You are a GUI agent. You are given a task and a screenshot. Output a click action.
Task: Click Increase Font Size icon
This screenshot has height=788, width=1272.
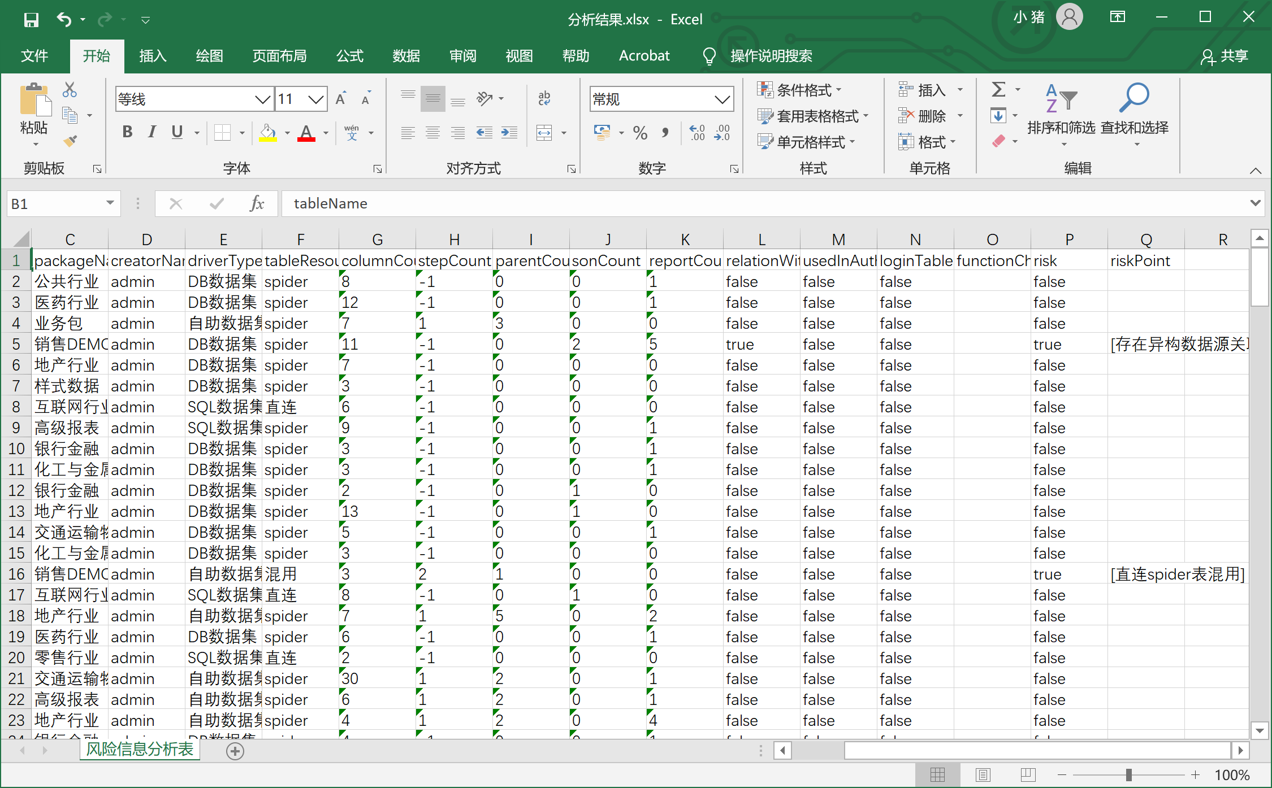(341, 99)
